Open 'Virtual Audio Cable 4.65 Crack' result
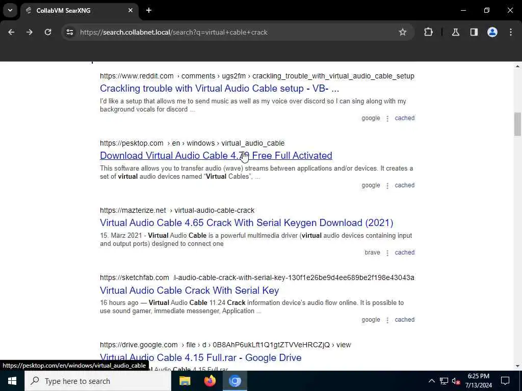Viewport: 522px width, 391px height. coord(246,223)
